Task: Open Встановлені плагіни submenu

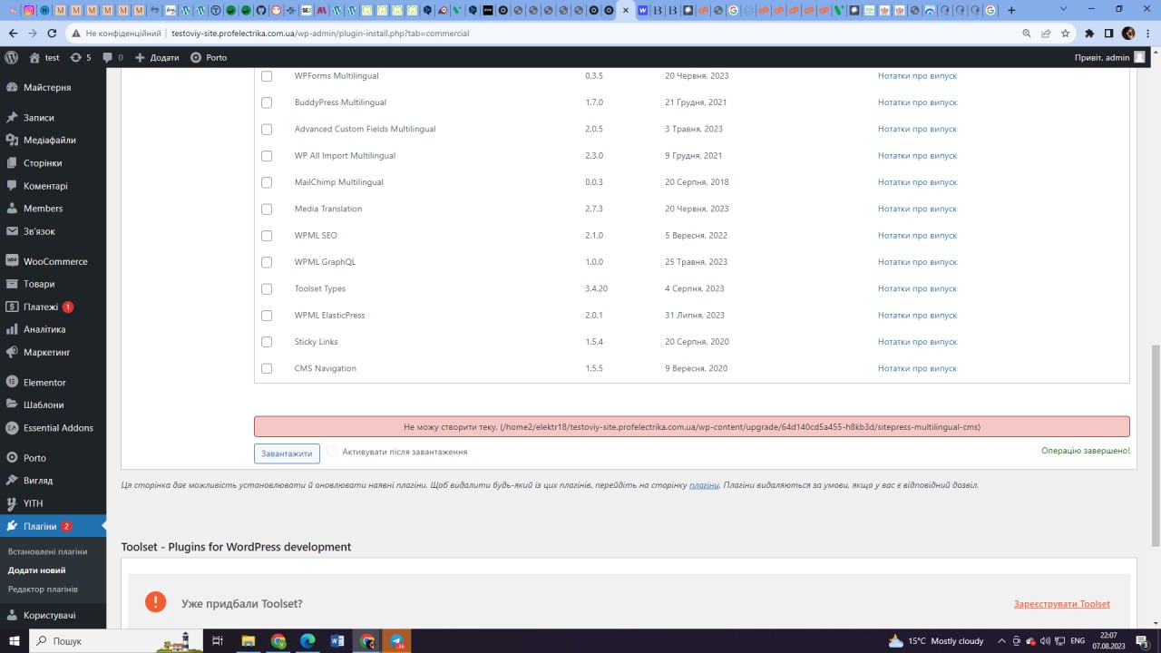Action: pyautogui.click(x=48, y=551)
